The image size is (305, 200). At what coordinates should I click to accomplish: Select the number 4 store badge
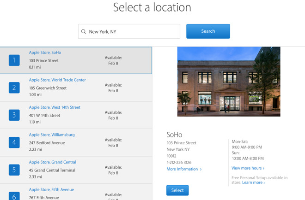14,142
